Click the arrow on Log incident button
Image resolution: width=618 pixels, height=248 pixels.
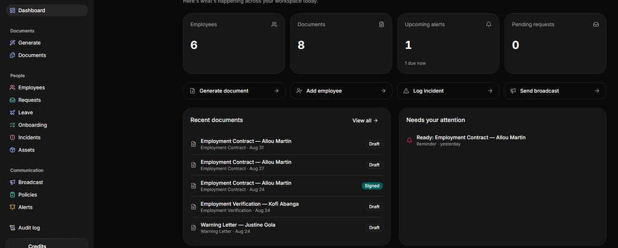[490, 91]
